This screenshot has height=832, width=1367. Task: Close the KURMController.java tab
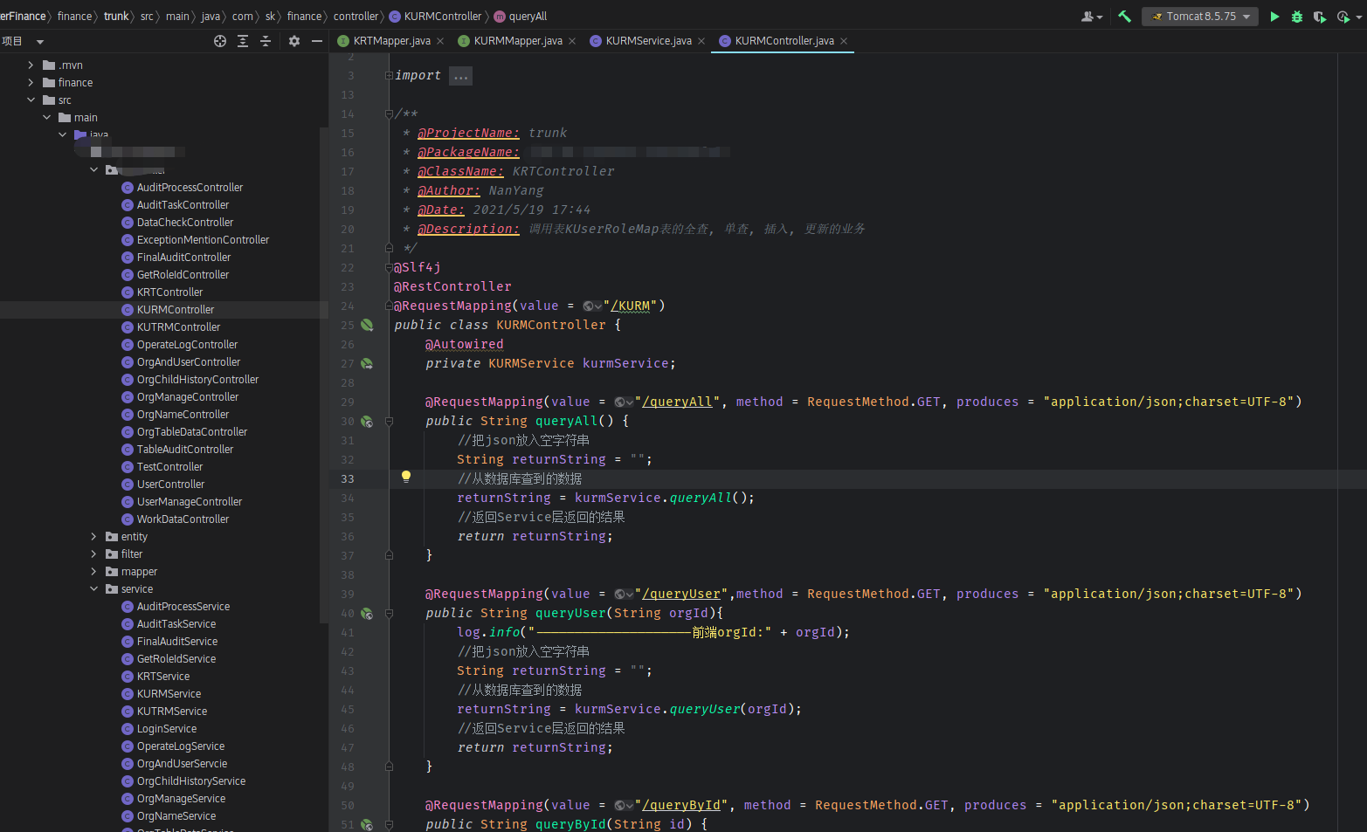(x=844, y=41)
